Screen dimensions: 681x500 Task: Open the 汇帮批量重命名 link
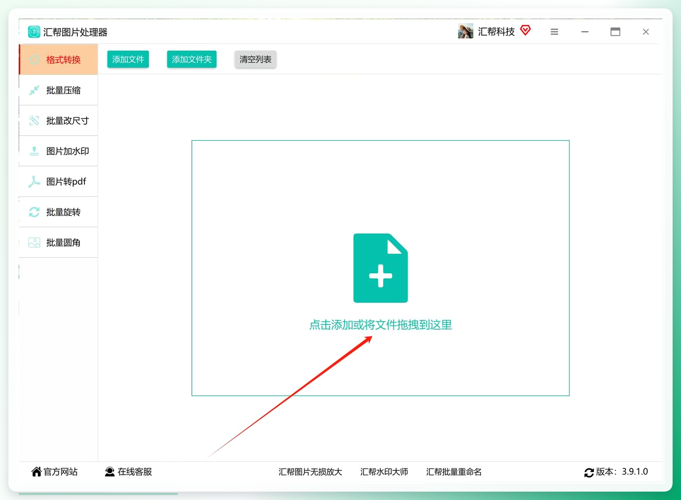coord(454,472)
